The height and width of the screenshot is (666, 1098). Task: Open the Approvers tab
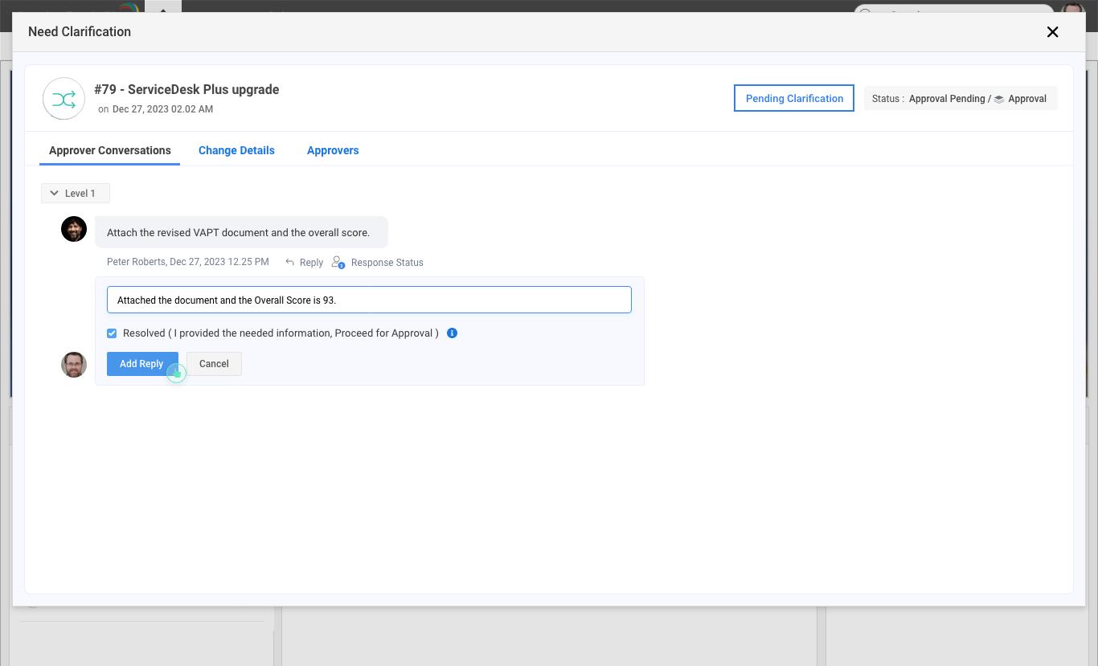click(x=333, y=150)
